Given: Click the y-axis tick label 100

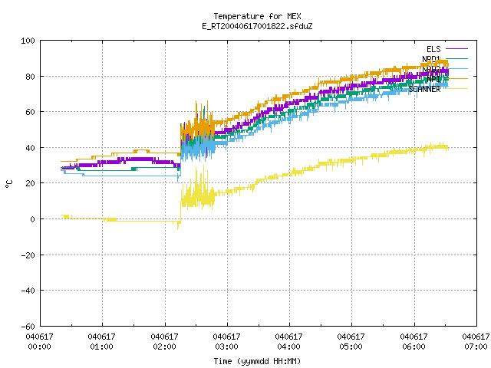Looking at the screenshot, I should 28,41.
